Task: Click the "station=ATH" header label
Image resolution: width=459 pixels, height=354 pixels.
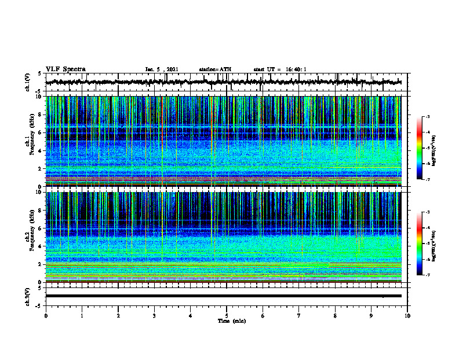Action: coord(215,69)
